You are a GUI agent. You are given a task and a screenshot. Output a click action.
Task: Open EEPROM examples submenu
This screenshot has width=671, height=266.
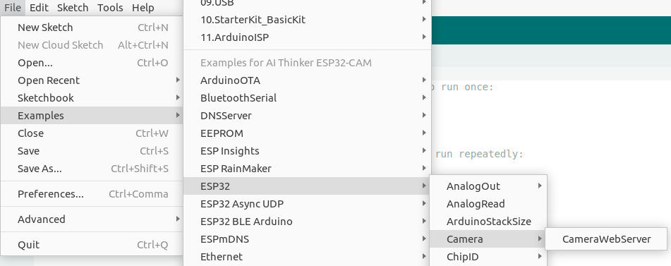307,133
